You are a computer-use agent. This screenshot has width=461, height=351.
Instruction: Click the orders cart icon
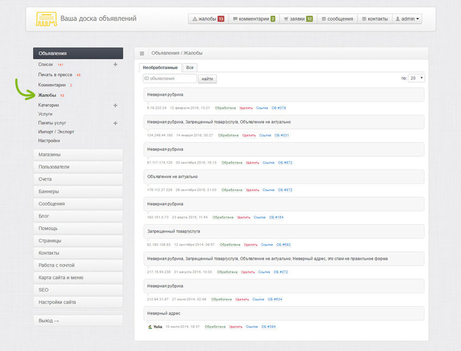coord(286,19)
